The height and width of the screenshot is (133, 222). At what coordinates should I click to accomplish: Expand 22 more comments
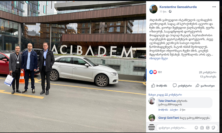(x=165, y=95)
